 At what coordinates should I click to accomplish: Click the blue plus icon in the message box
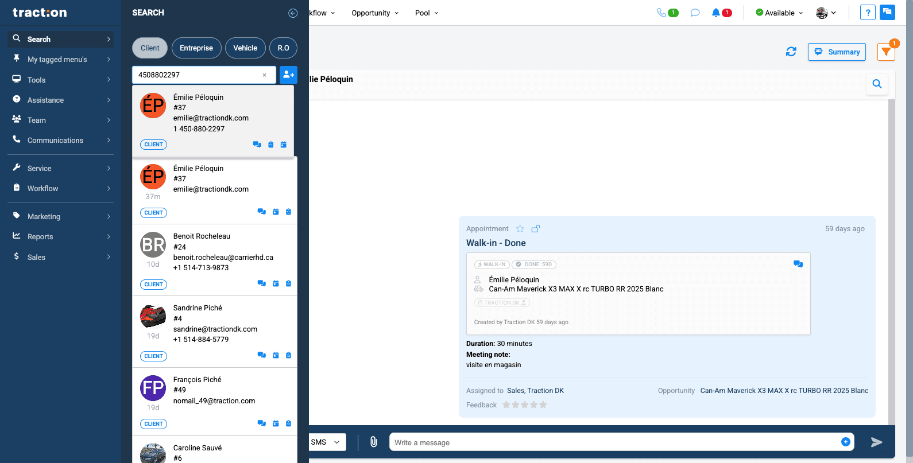pos(845,442)
